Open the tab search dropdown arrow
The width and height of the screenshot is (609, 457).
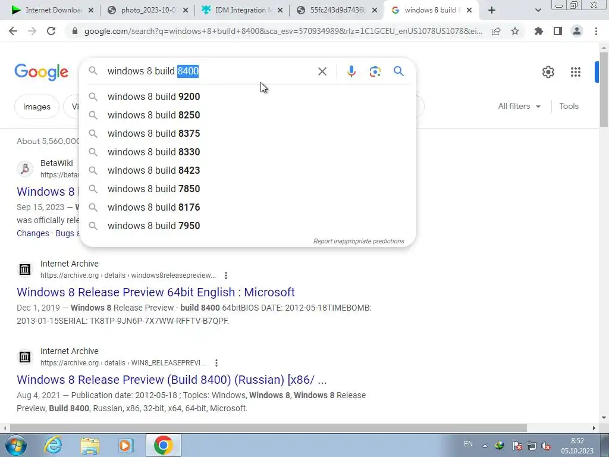(538, 10)
